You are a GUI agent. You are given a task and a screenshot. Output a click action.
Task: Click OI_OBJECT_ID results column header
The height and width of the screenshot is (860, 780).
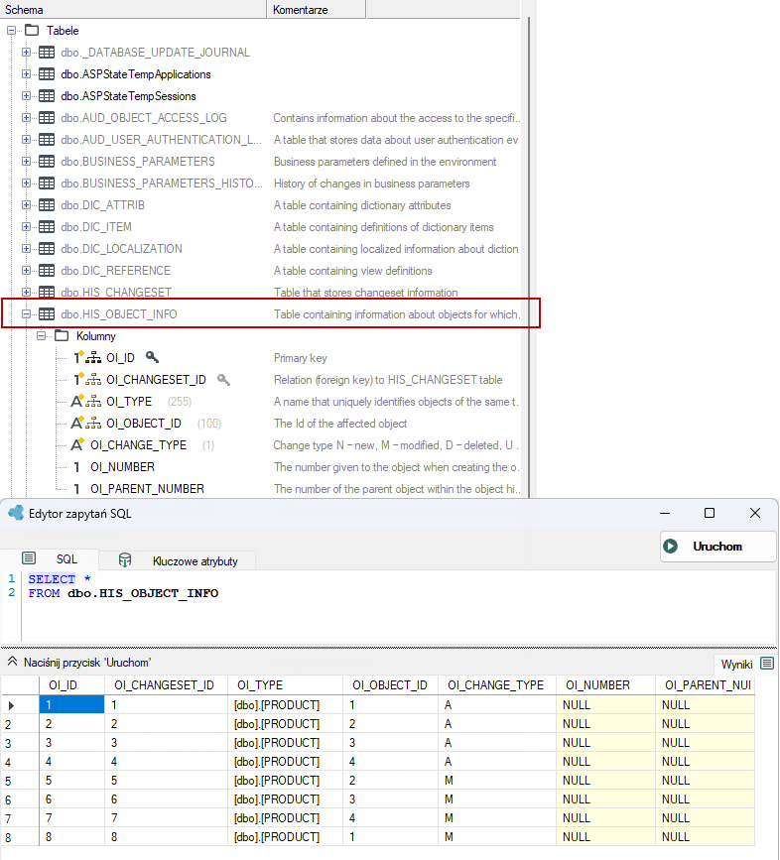[391, 685]
